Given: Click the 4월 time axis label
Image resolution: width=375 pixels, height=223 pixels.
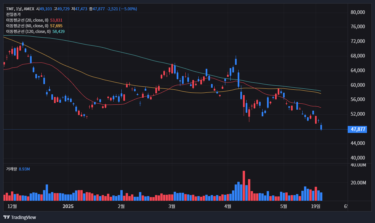Looking at the screenshot, I should (x=228, y=206).
